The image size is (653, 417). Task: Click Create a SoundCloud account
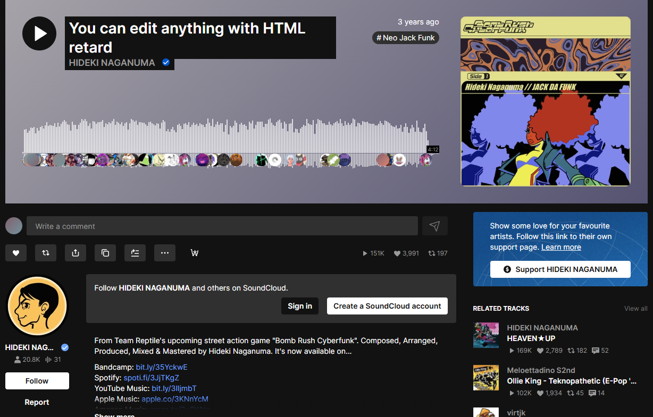(387, 306)
